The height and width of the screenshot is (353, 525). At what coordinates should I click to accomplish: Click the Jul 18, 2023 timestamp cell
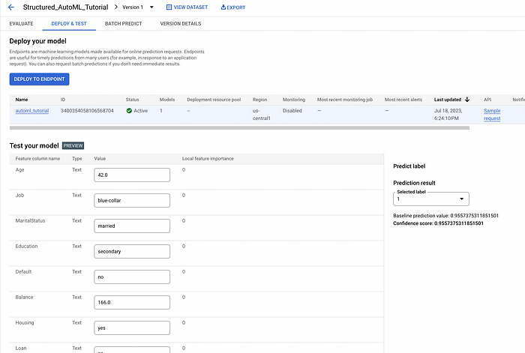[x=448, y=115]
